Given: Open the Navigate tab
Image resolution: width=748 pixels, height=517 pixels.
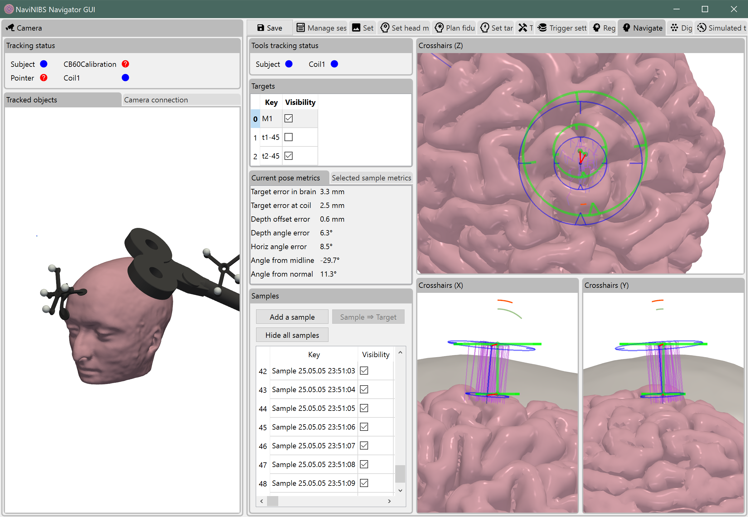Looking at the screenshot, I should pos(642,28).
